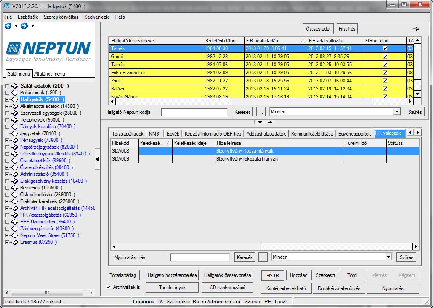Click the book icon beside Óra statisztikák
This screenshot has height=308, width=433.
tap(15, 161)
